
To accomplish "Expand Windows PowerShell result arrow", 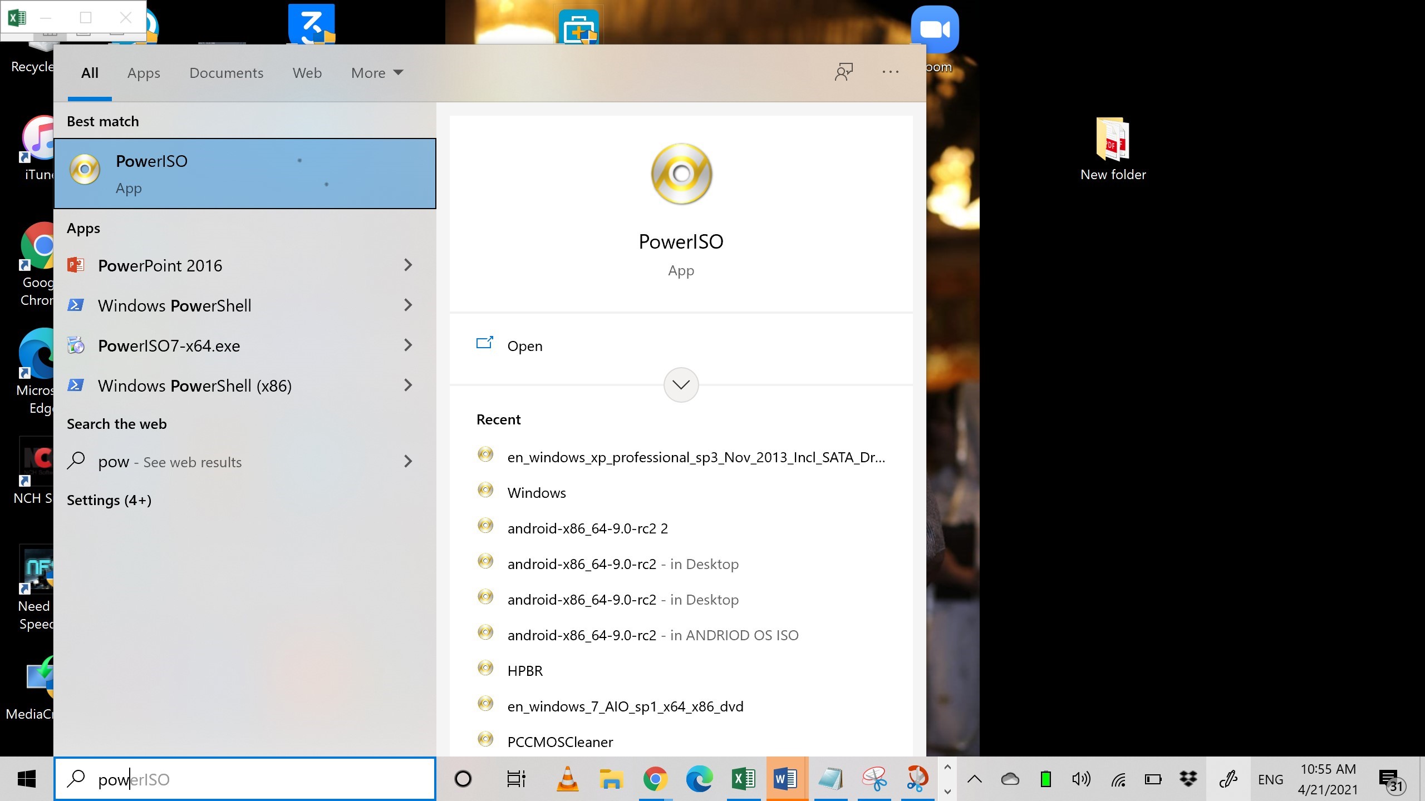I will (x=408, y=305).
